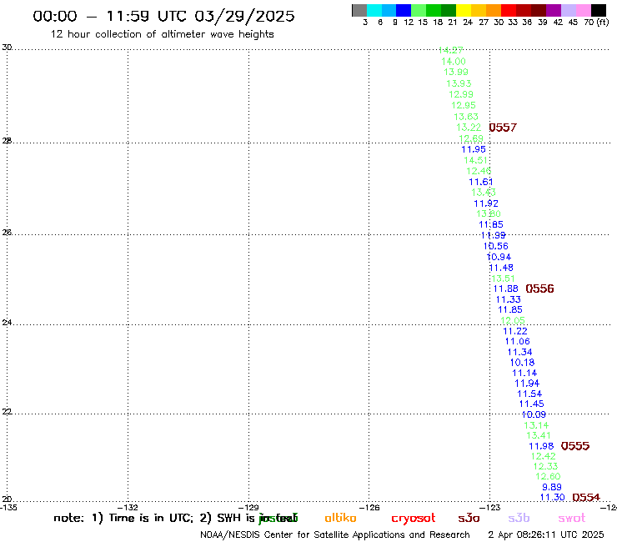Viewport: 617px width, 542px height.
Task: Click the yellow swatch in the color scale
Action: pos(464,10)
